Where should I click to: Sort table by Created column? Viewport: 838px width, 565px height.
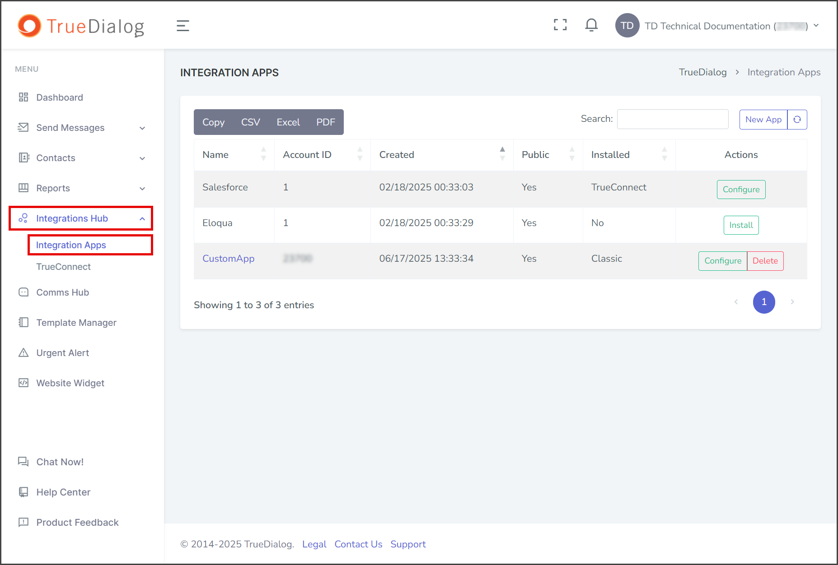click(442, 155)
